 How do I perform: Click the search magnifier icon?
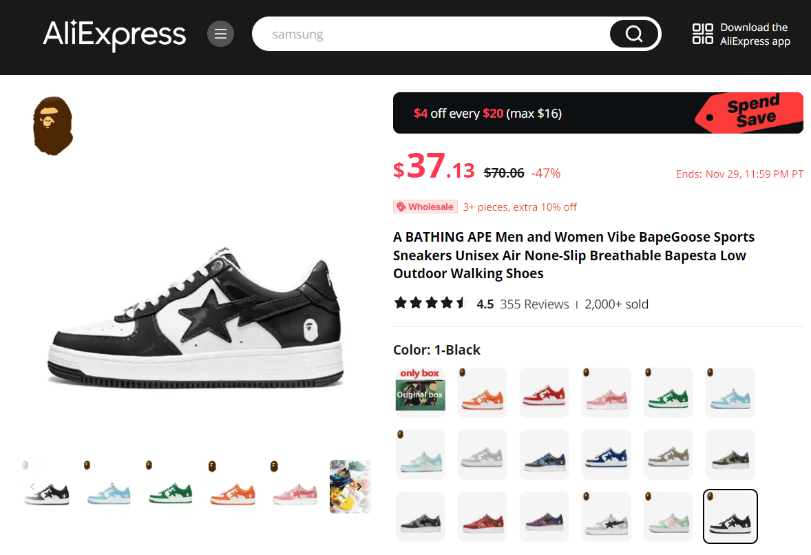pyautogui.click(x=633, y=34)
